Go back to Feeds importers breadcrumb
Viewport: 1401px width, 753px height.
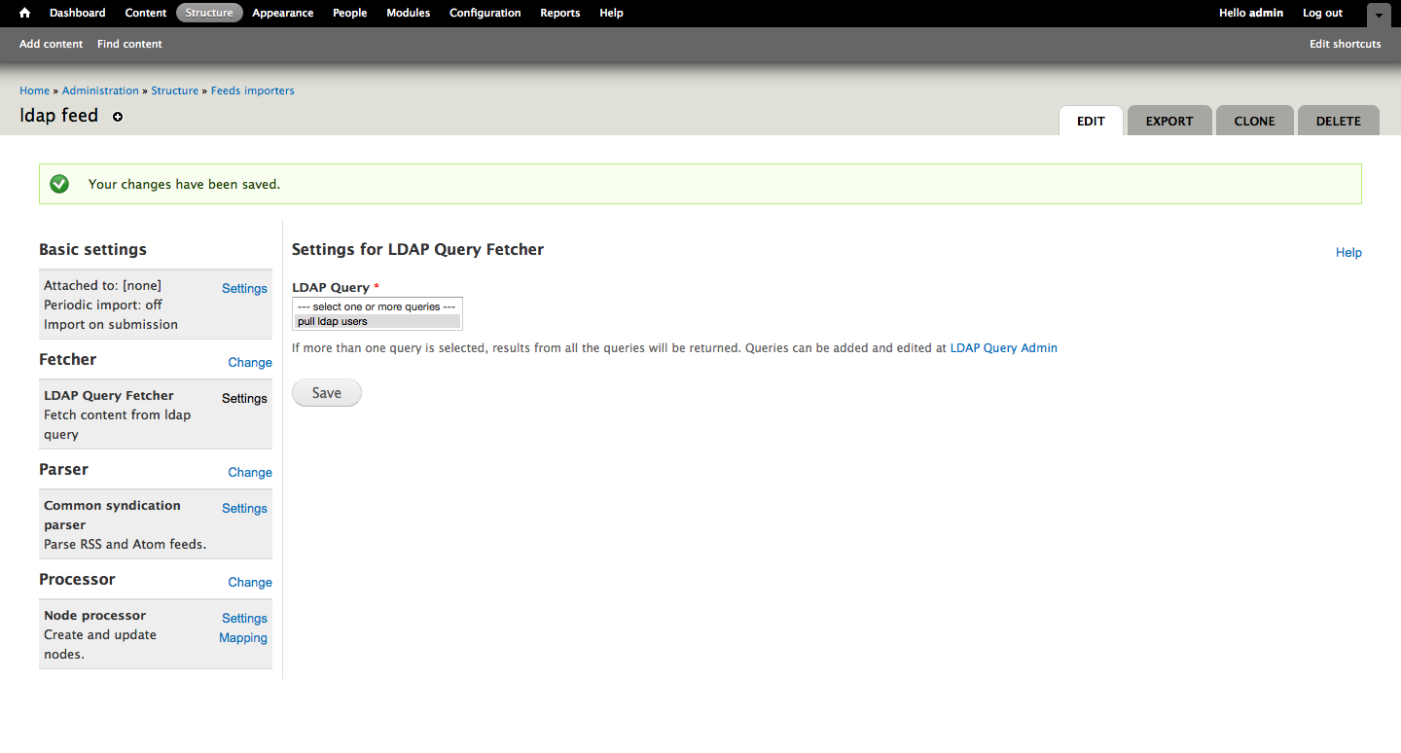[253, 90]
